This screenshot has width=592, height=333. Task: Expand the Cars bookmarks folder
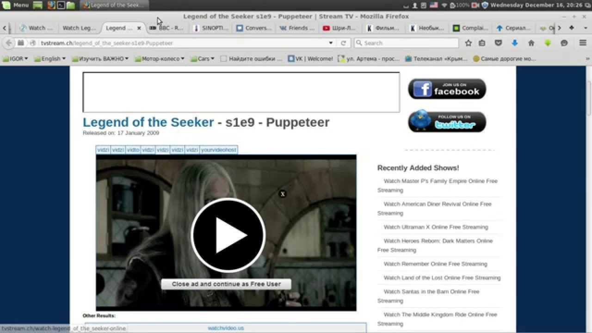click(203, 59)
